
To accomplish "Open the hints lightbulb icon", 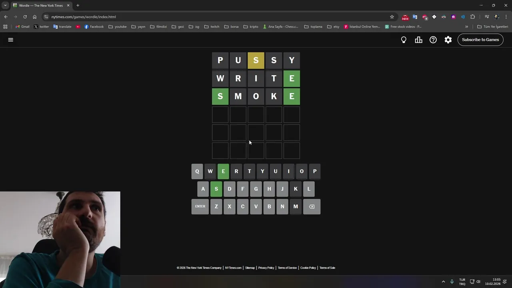I will [404, 40].
